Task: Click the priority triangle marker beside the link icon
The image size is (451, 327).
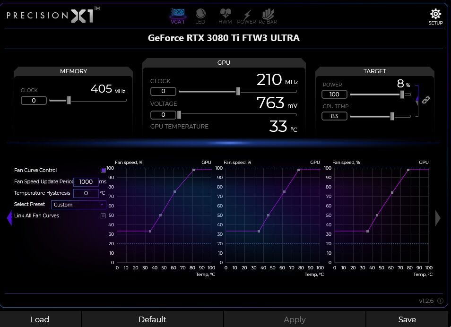Action: [417, 100]
